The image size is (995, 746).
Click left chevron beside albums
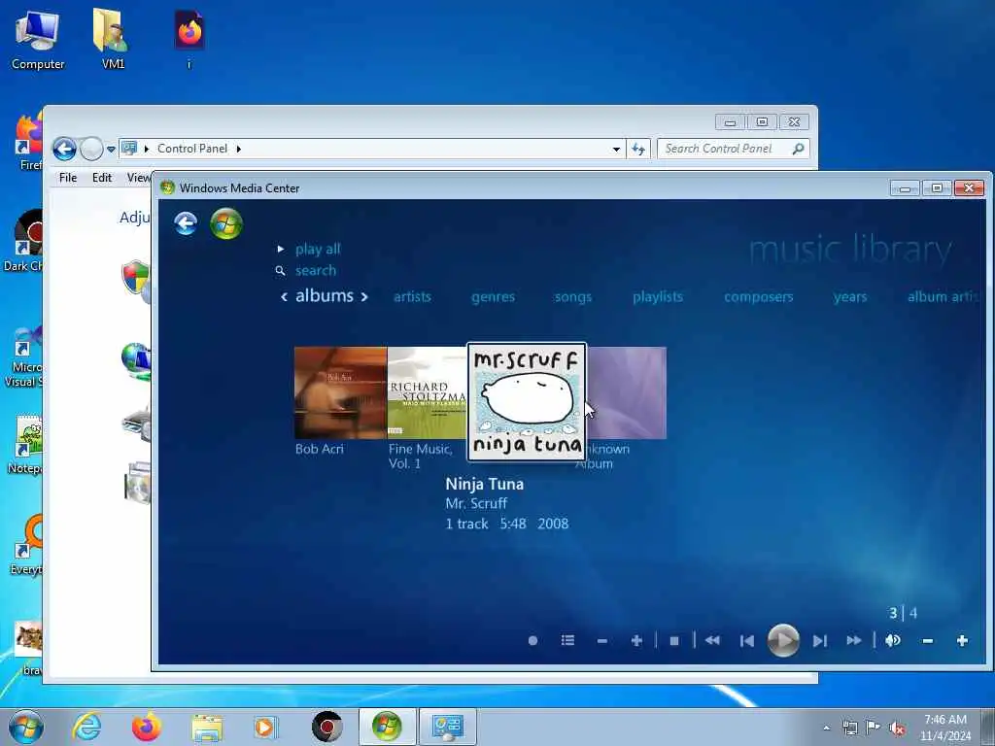285,297
